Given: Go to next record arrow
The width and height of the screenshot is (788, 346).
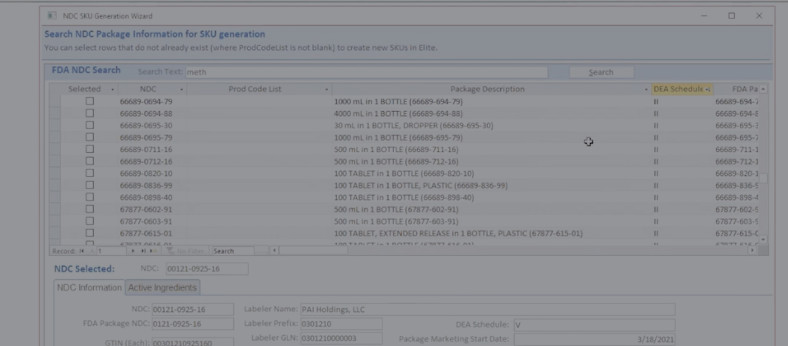Looking at the screenshot, I should tap(133, 251).
